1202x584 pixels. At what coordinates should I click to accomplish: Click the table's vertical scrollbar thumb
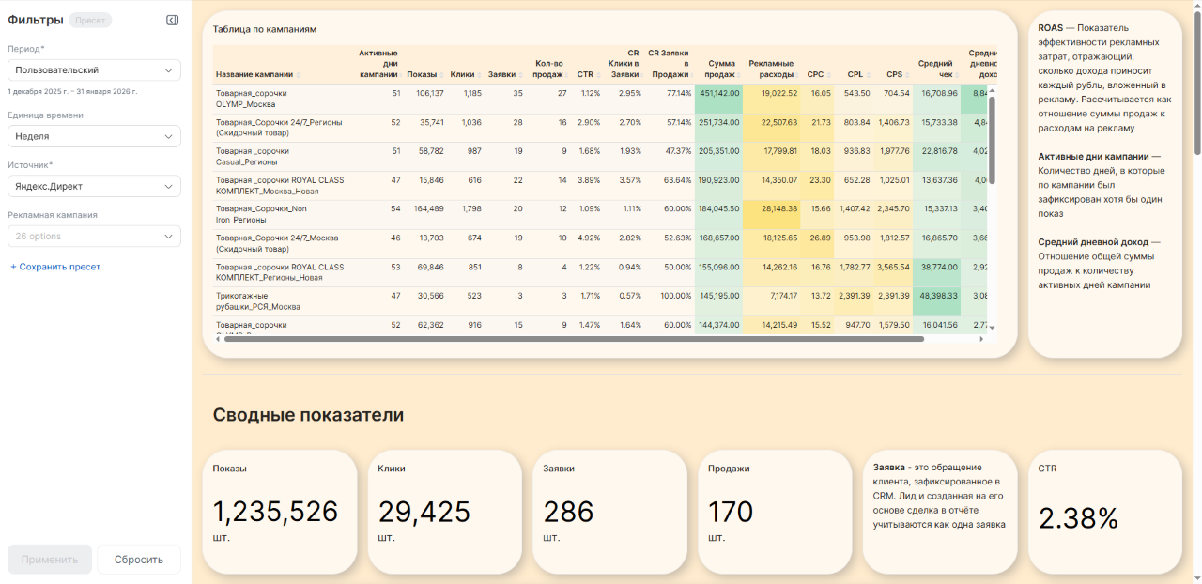(x=991, y=141)
